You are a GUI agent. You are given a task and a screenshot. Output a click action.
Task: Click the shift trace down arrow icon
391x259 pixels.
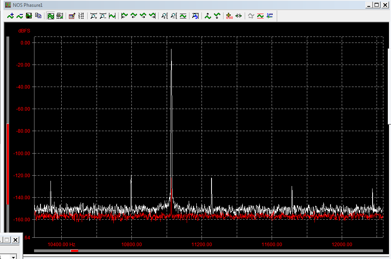click(x=217, y=16)
